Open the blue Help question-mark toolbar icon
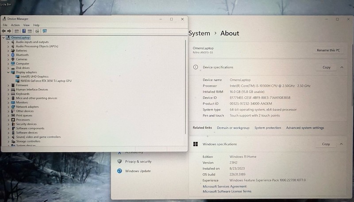 [24, 31]
